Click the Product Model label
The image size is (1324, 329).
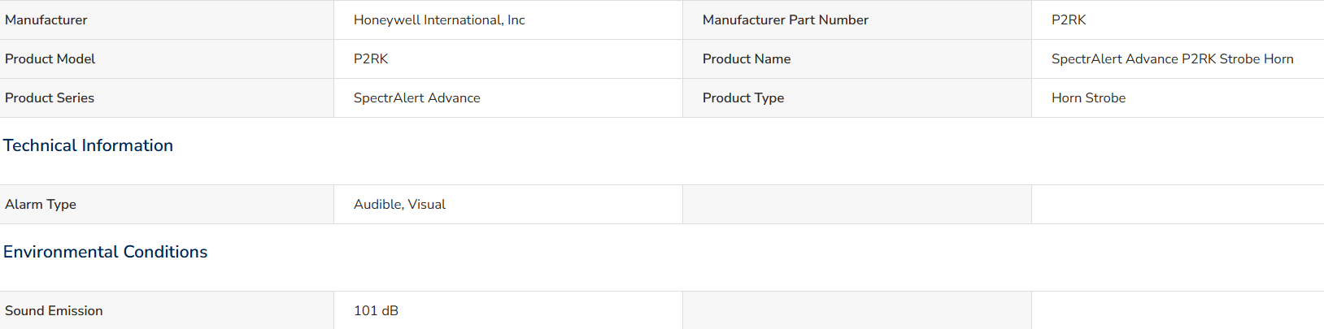click(50, 58)
